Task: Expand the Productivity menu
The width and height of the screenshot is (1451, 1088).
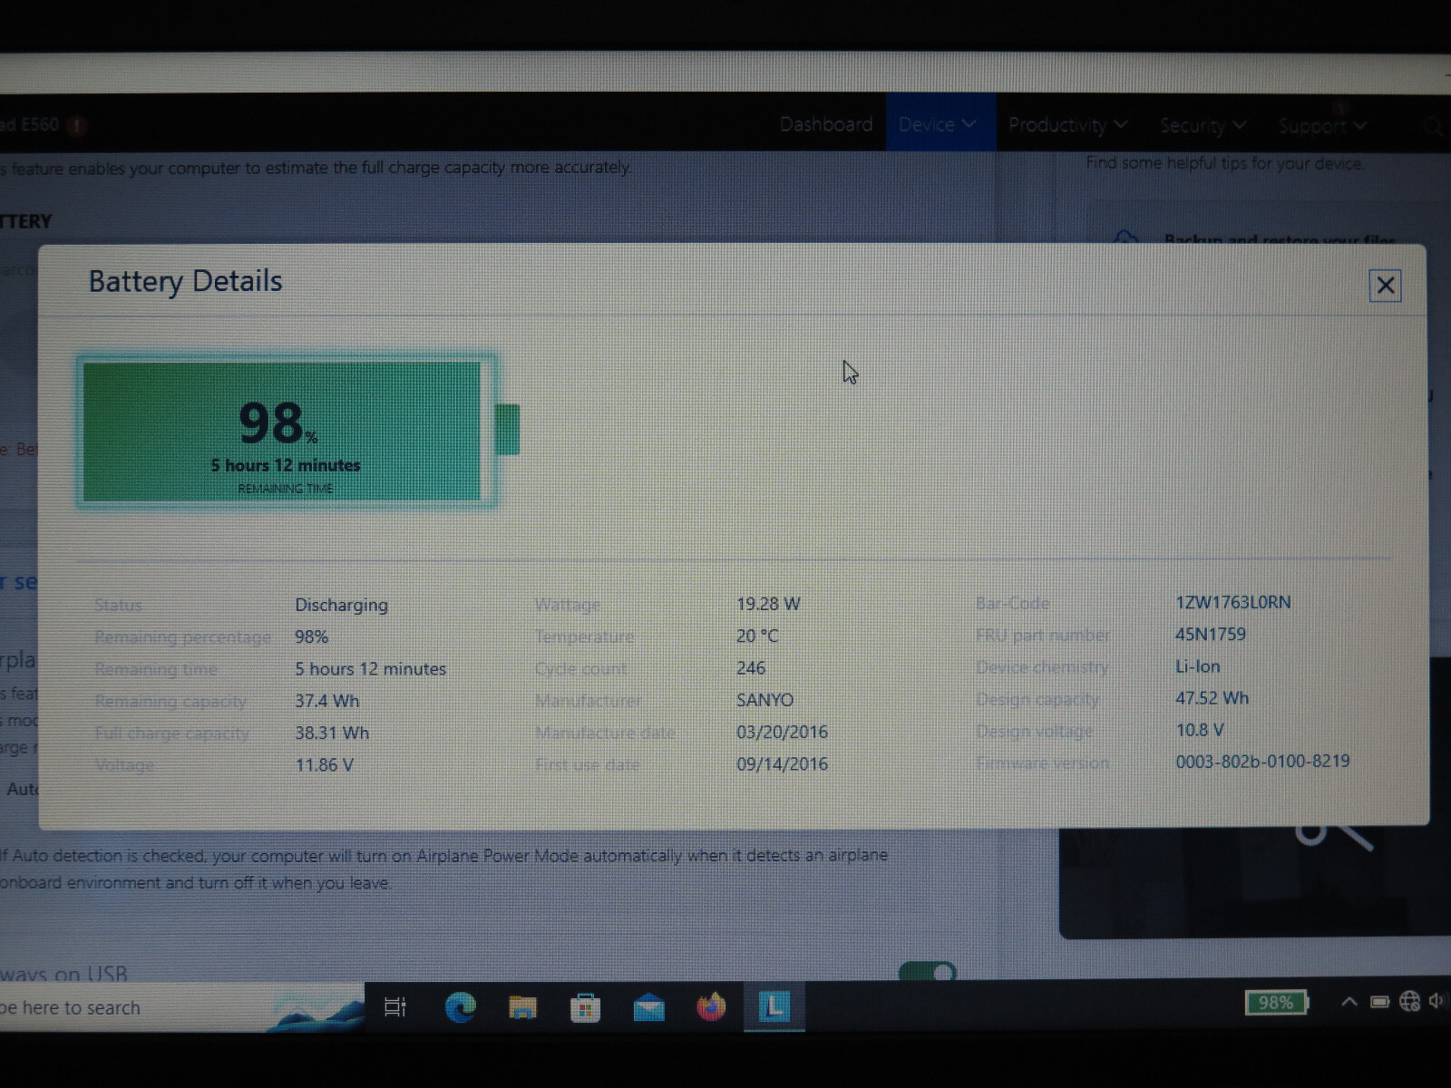Action: [1067, 125]
